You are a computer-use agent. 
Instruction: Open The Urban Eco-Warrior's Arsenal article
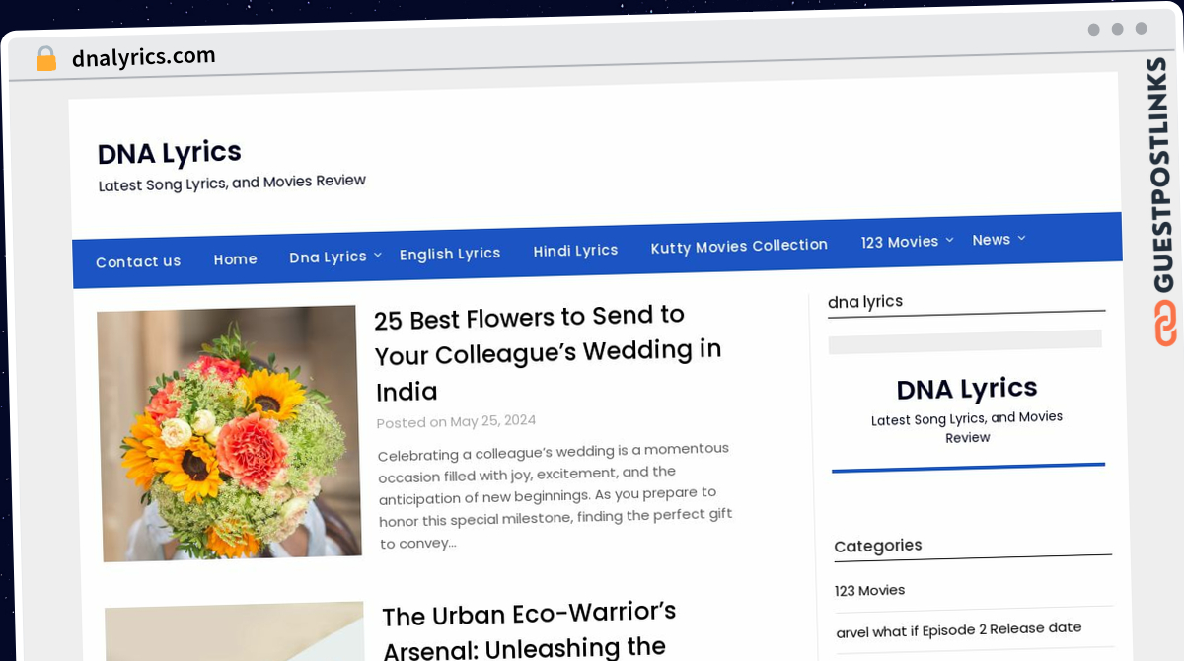click(530, 631)
